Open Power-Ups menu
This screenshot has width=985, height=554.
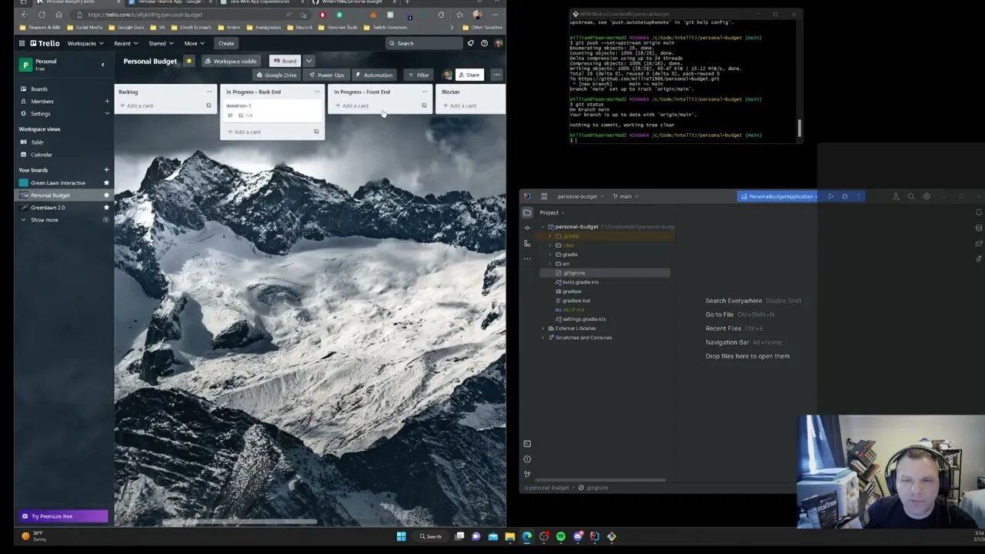(326, 75)
